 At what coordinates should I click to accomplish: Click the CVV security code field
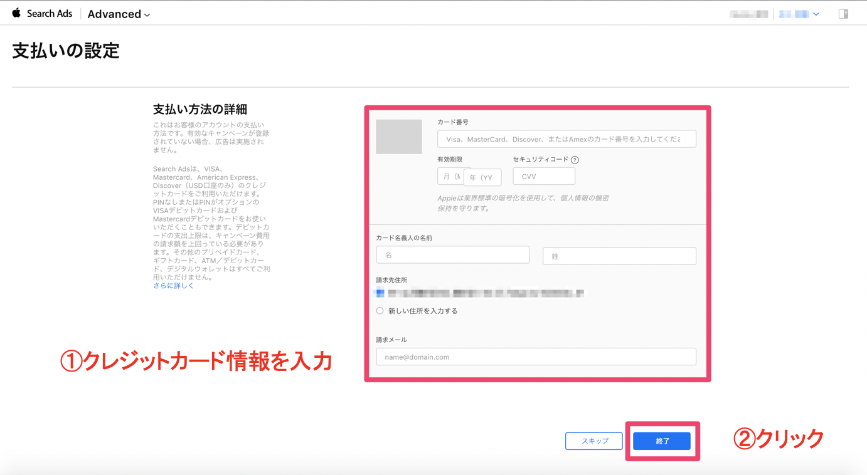point(543,177)
